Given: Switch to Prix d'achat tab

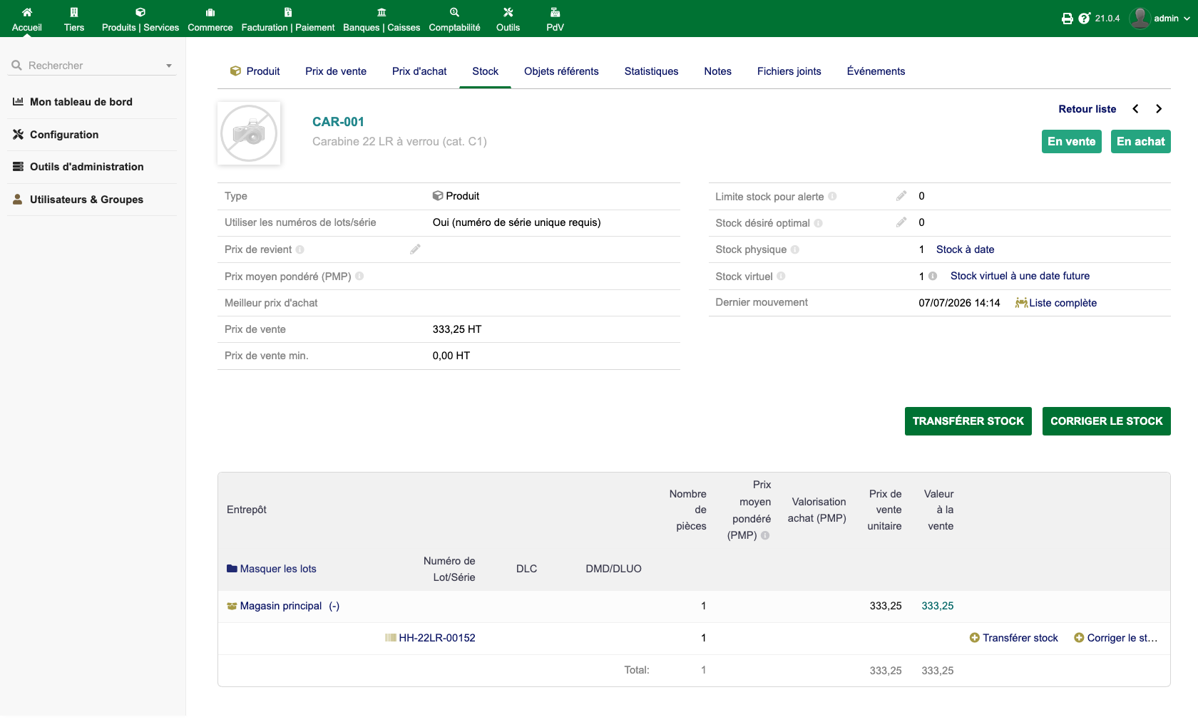Looking at the screenshot, I should [419, 71].
